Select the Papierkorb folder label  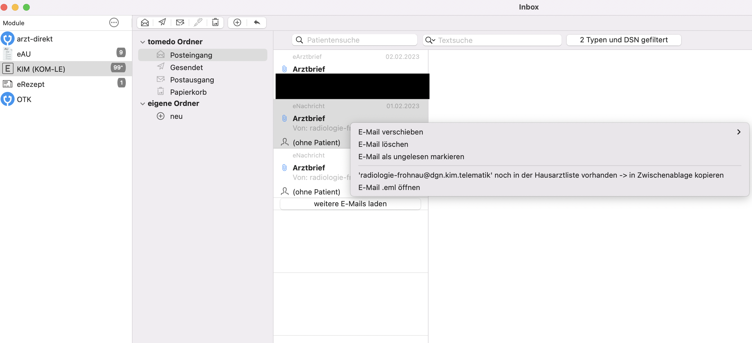(188, 92)
